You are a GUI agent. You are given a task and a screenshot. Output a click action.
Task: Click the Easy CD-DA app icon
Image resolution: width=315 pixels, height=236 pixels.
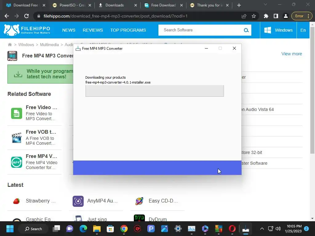click(139, 201)
